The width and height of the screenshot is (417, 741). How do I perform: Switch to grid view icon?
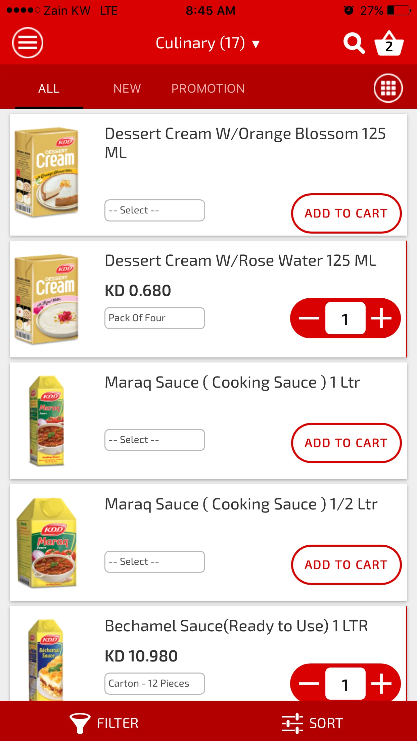388,88
